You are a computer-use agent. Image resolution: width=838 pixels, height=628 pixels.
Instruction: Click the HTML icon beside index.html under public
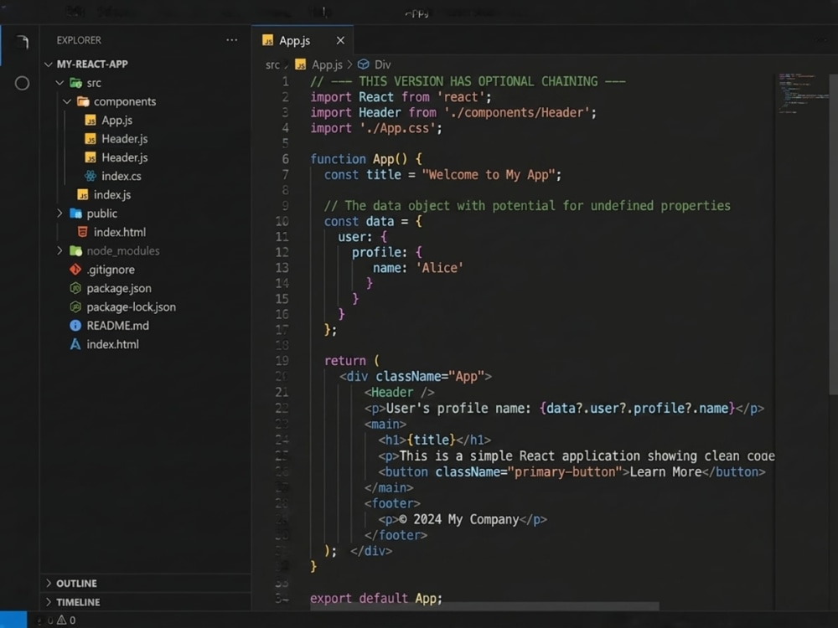point(83,232)
